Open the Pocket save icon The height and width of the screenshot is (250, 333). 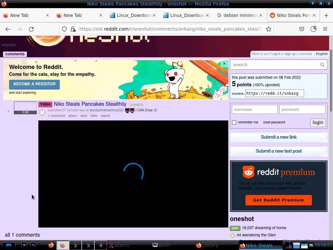click(x=301, y=29)
